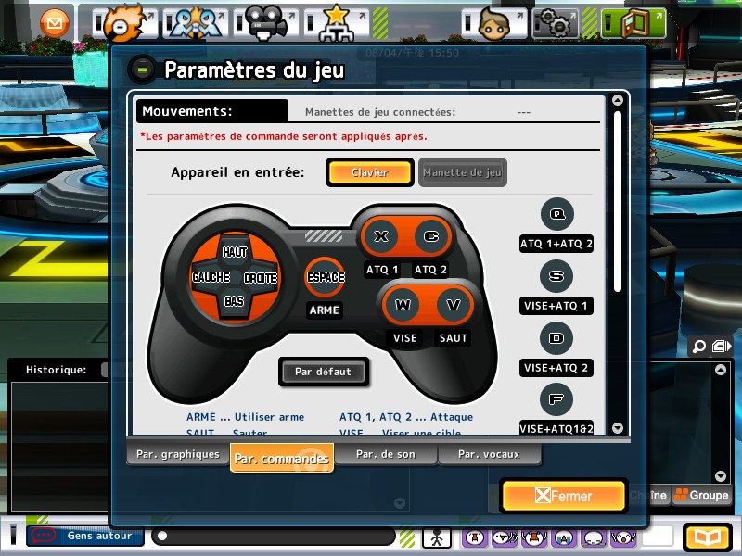This screenshot has height=556, width=742.
Task: Open the orange mail envelope icon
Action: click(55, 22)
